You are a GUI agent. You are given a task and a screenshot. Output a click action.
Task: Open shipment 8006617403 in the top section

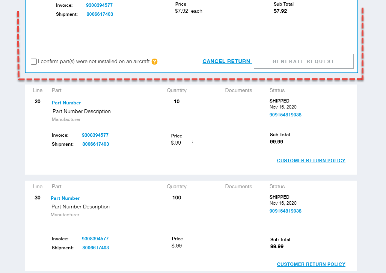(100, 14)
